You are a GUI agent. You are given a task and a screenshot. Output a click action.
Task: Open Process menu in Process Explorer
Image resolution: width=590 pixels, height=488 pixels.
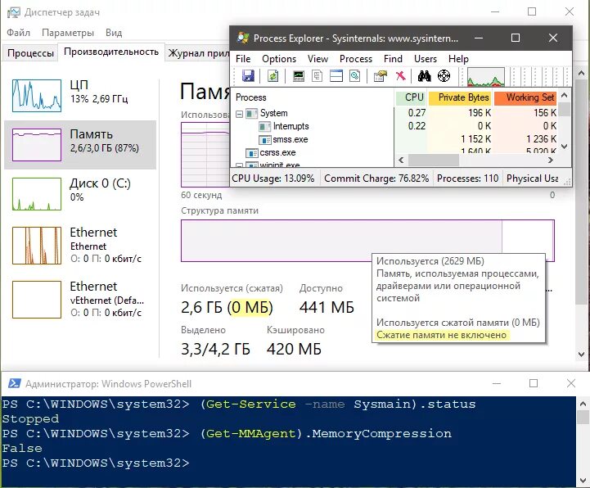coord(356,59)
